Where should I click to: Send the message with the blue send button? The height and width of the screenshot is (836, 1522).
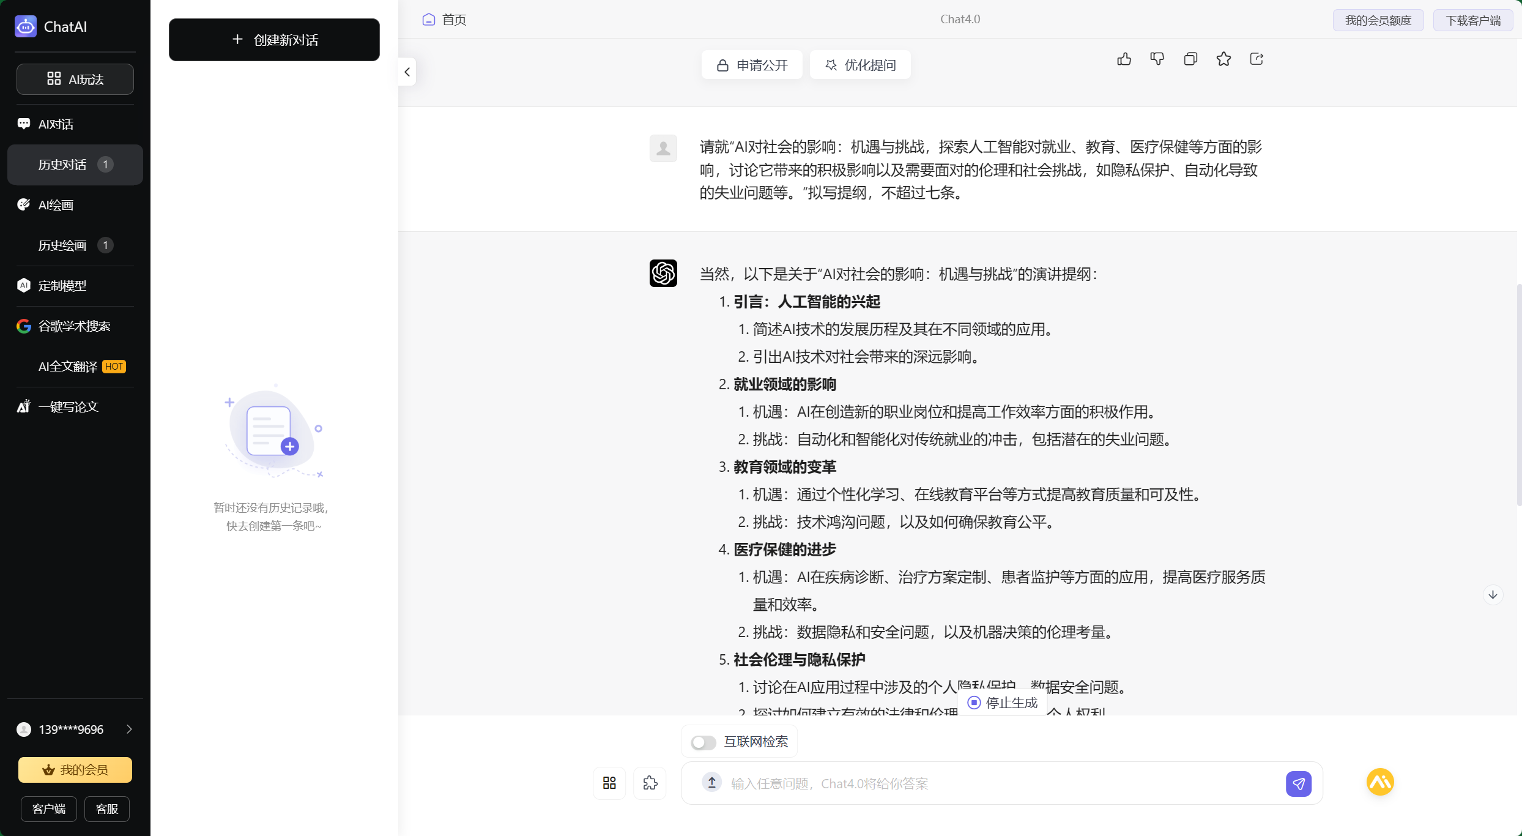(x=1299, y=783)
